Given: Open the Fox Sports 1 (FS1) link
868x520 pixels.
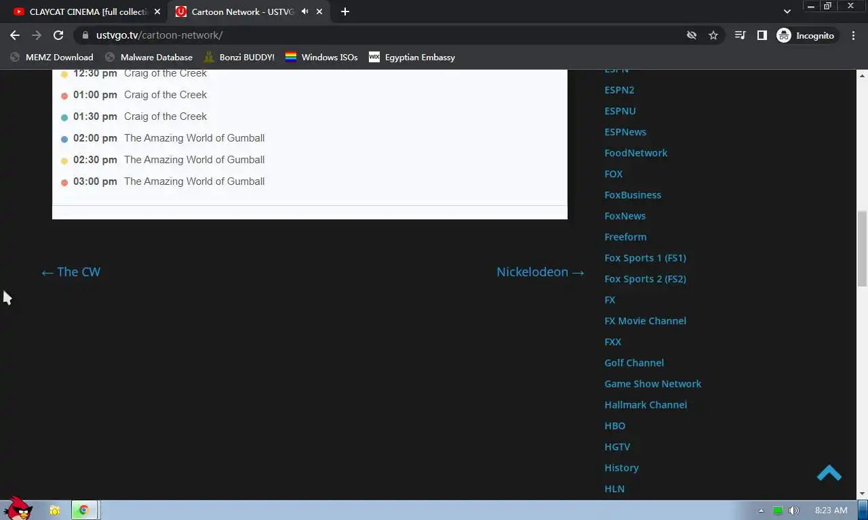Looking at the screenshot, I should click(x=645, y=257).
